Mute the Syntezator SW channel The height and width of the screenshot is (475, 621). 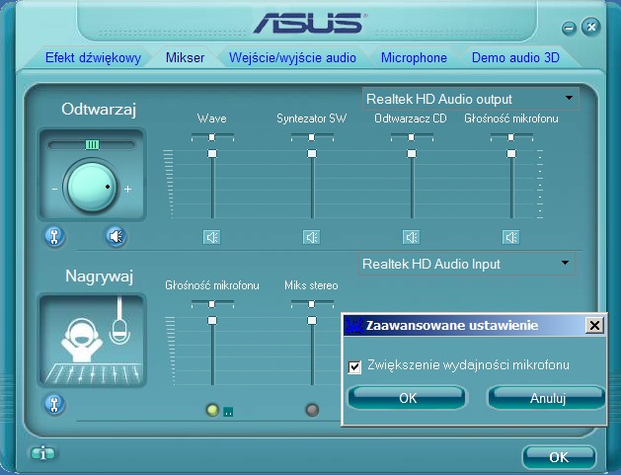311,237
